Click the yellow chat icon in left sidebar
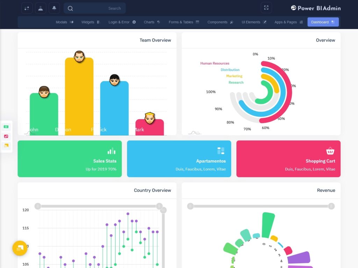The image size is (358, 268). (x=6, y=145)
